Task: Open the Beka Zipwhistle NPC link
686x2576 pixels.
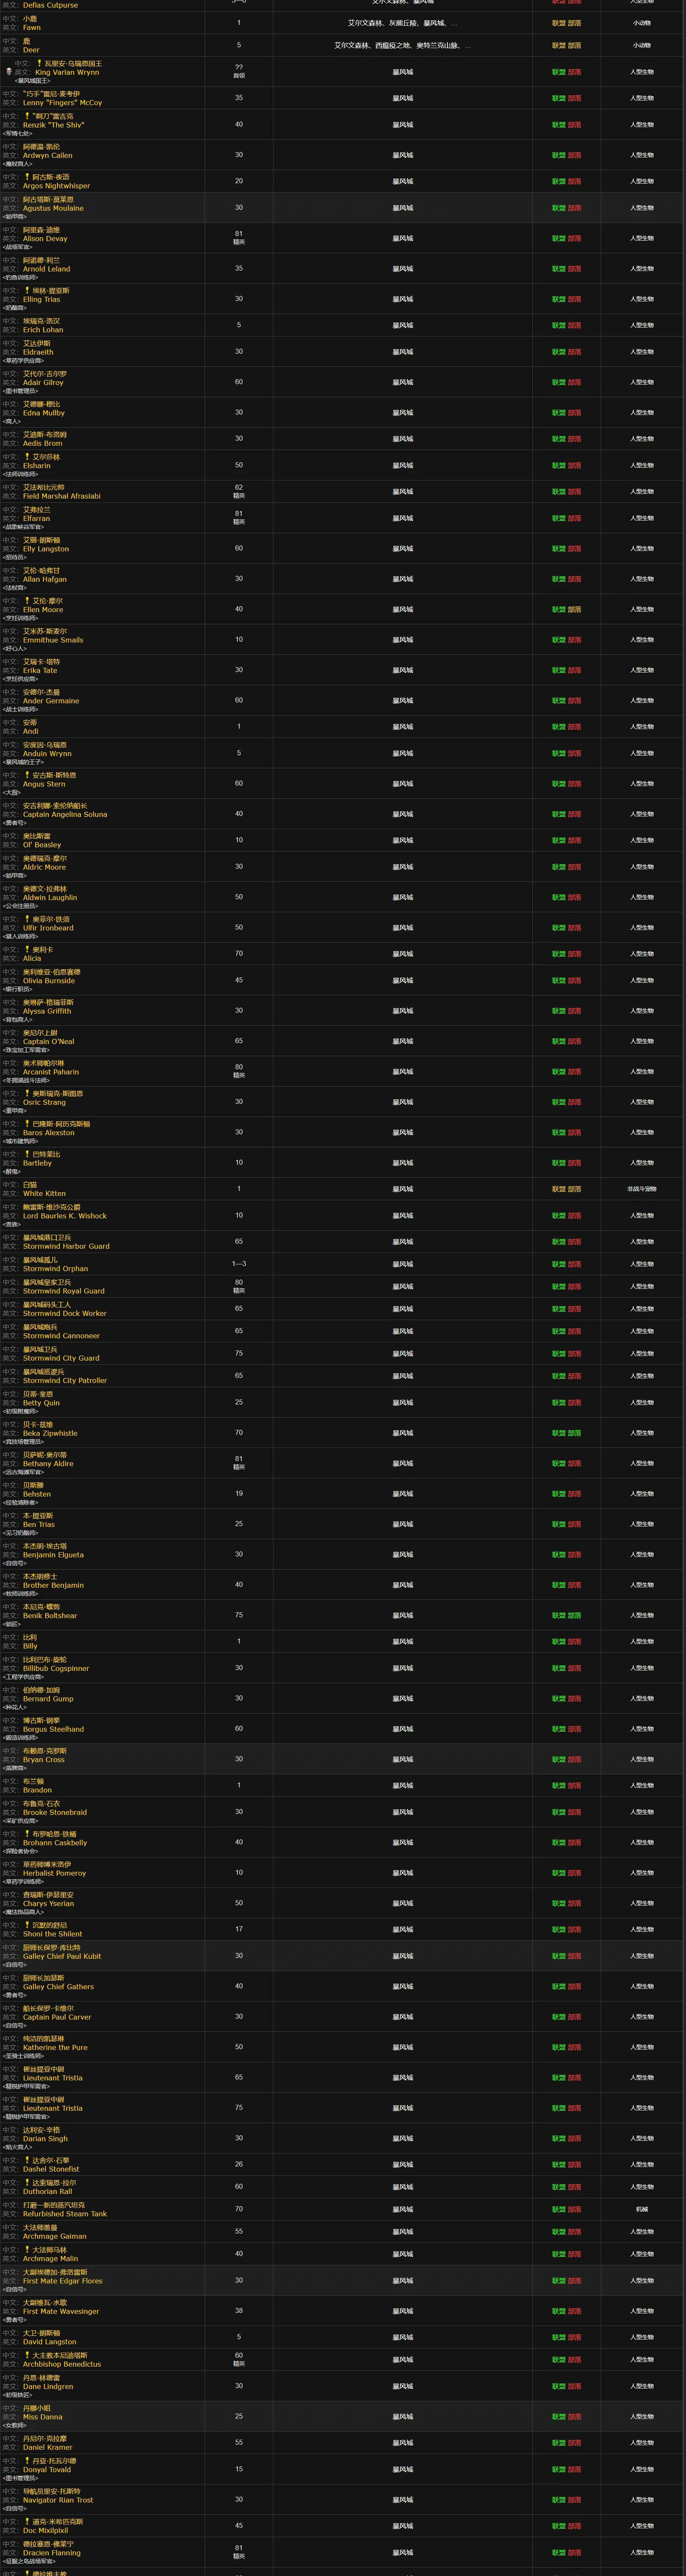Action: [50, 1433]
